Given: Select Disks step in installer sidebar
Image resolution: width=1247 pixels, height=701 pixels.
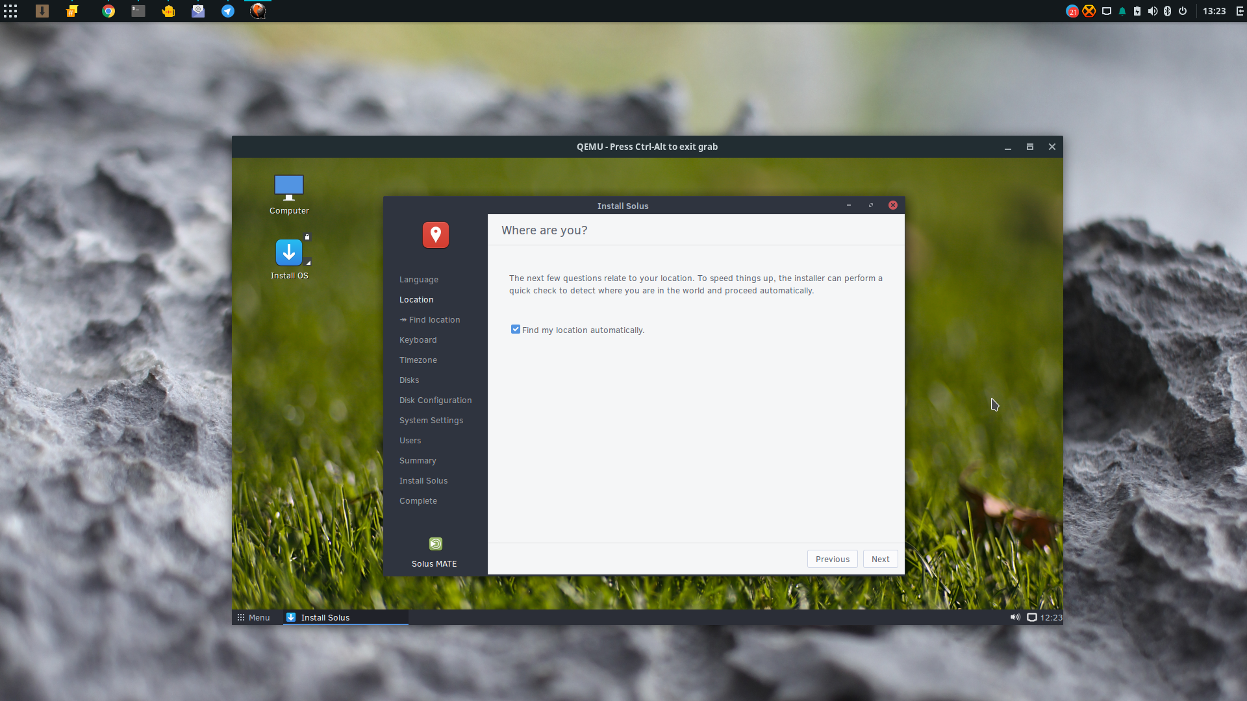Looking at the screenshot, I should click(409, 380).
